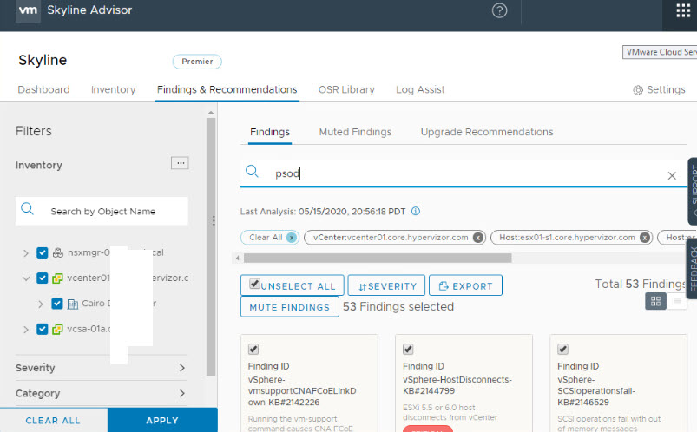
Task: Switch to card grid view
Action: coord(655,301)
